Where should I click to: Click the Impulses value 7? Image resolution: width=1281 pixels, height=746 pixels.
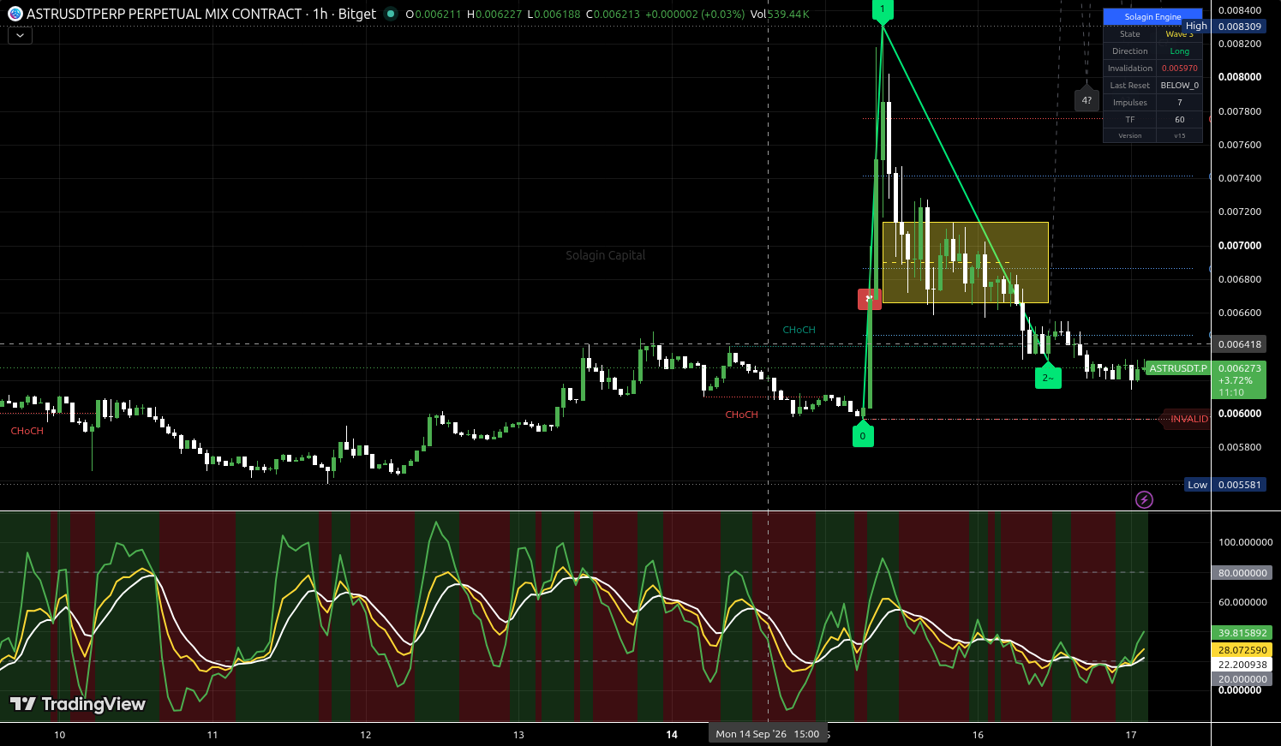point(1180,103)
